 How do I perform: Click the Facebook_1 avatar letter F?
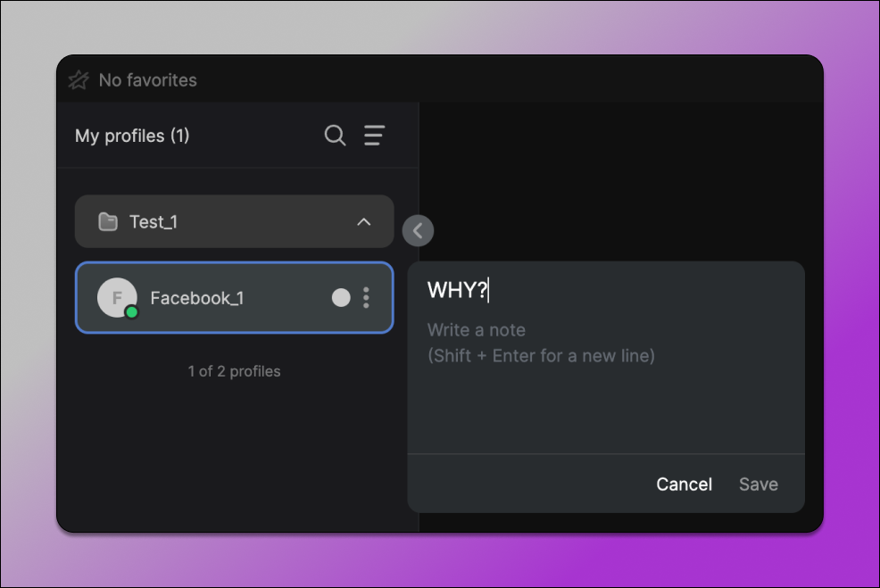116,297
